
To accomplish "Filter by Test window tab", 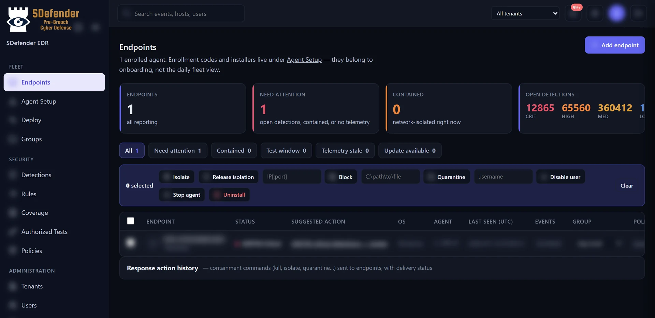I will [286, 150].
